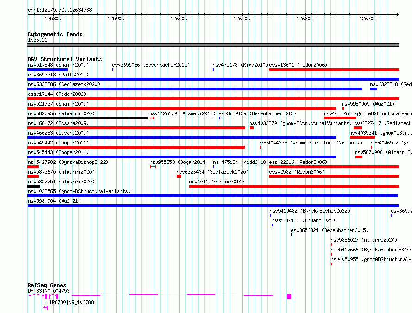Open the nsv466283 (Itsara2009) label

(x=58, y=133)
